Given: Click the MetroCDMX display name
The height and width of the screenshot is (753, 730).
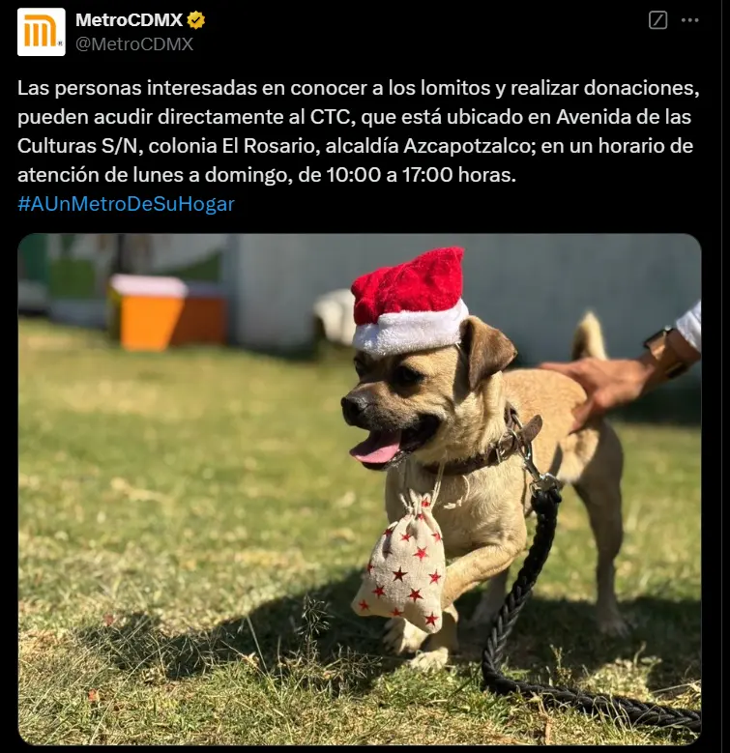Looking at the screenshot, I should pos(130,20).
